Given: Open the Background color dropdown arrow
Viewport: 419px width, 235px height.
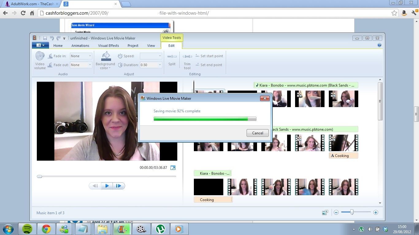Looking at the screenshot, I should pos(110,68).
